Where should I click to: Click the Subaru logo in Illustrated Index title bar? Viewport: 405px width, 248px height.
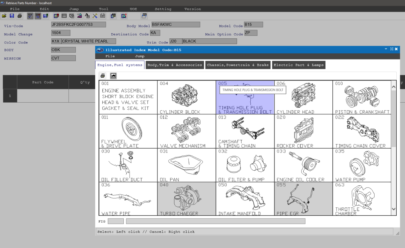[100, 50]
